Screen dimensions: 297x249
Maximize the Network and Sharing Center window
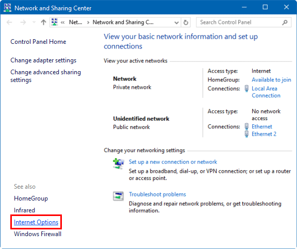point(265,7)
